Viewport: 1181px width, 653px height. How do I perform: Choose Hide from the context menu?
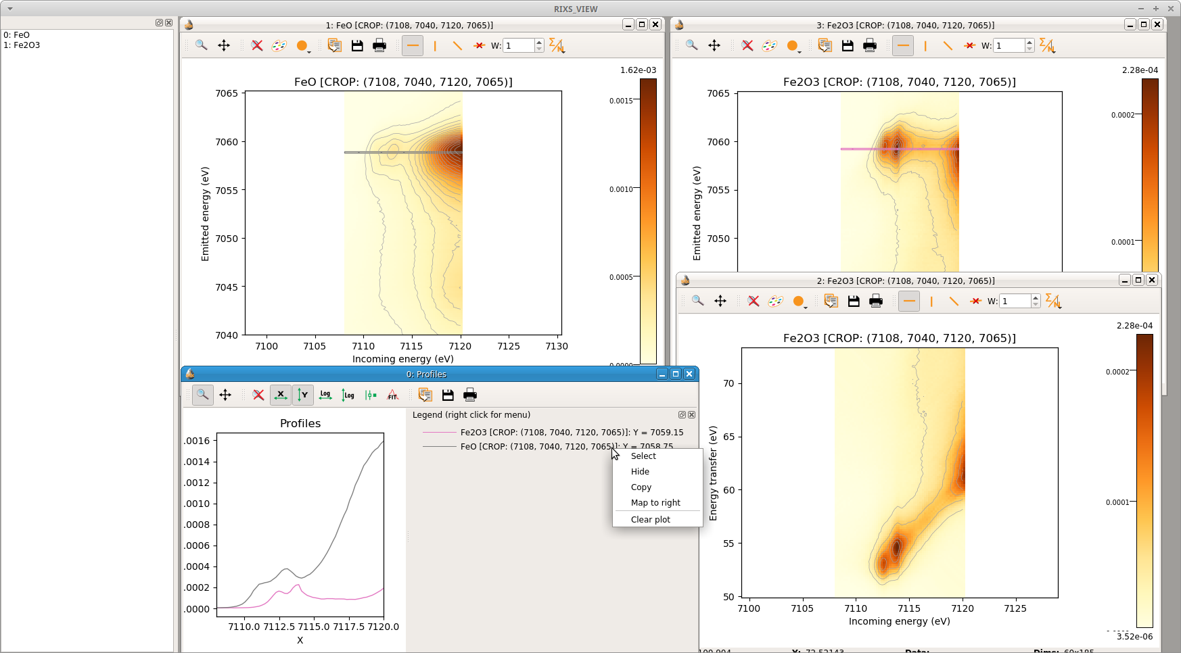click(x=640, y=472)
